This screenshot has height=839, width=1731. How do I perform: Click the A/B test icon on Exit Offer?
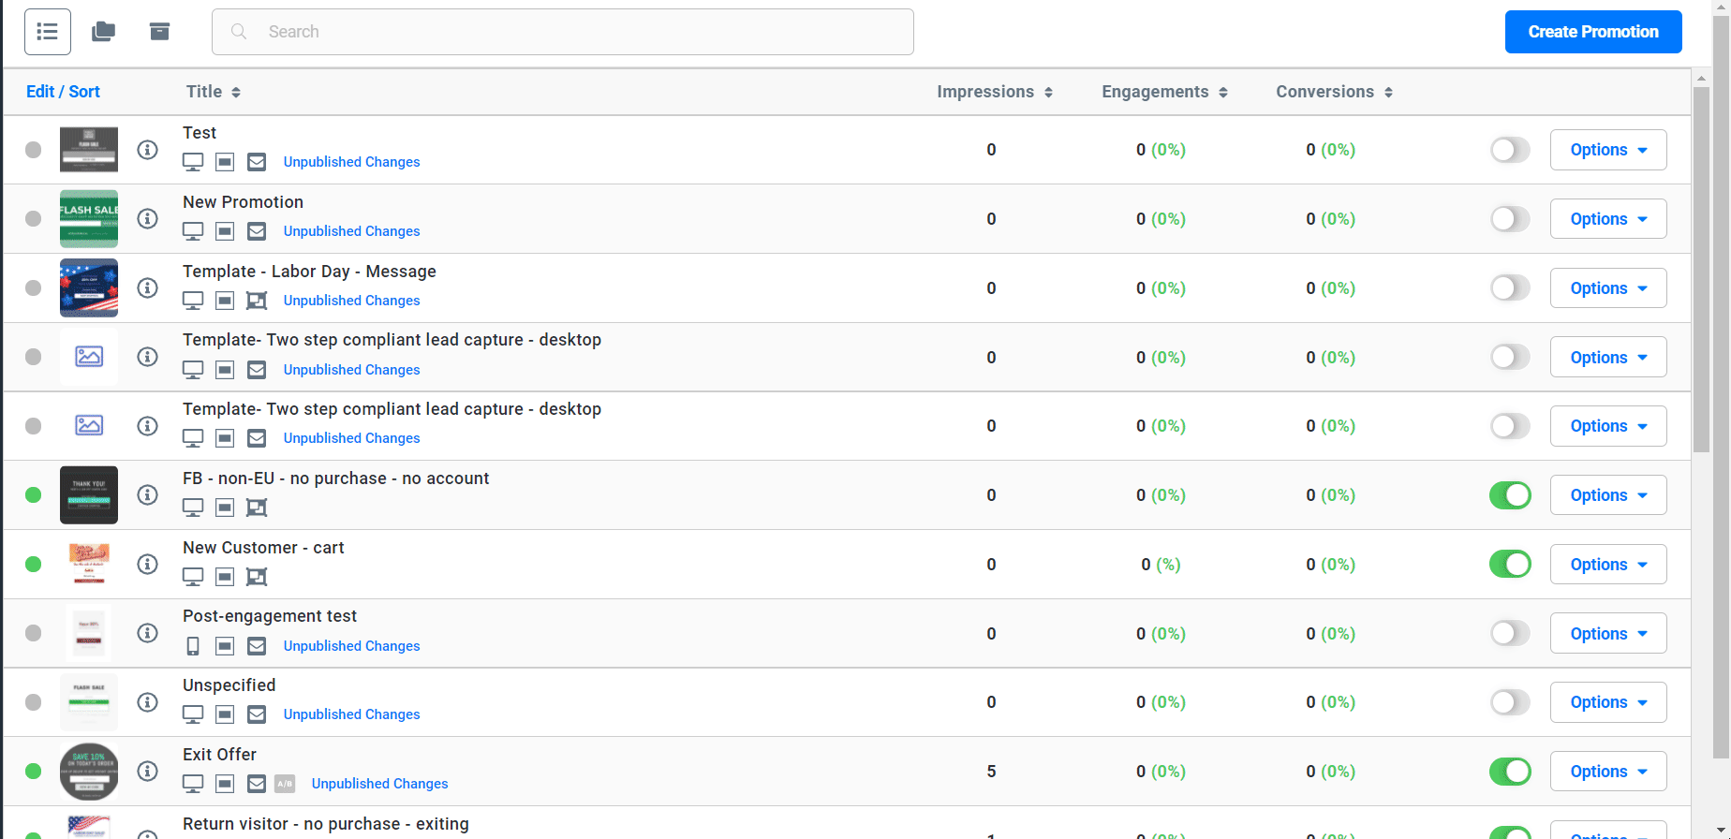point(285,784)
